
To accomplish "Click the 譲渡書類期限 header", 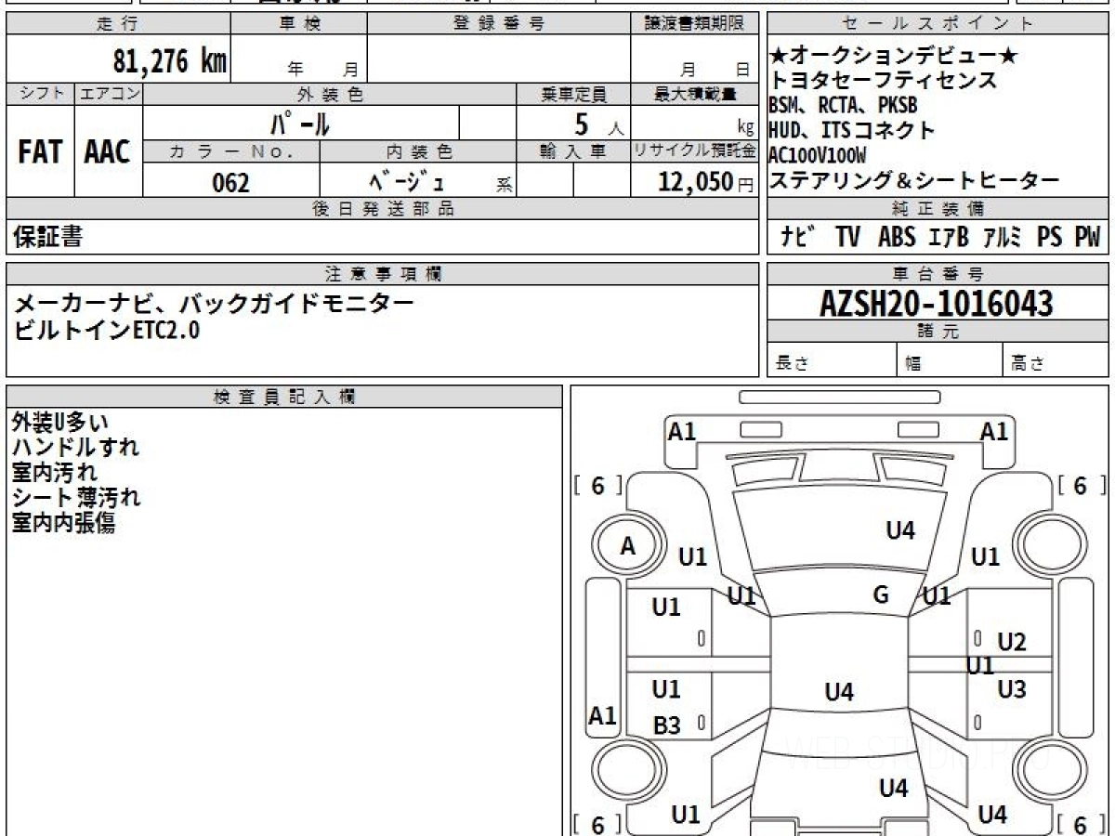I will pyautogui.click(x=694, y=23).
